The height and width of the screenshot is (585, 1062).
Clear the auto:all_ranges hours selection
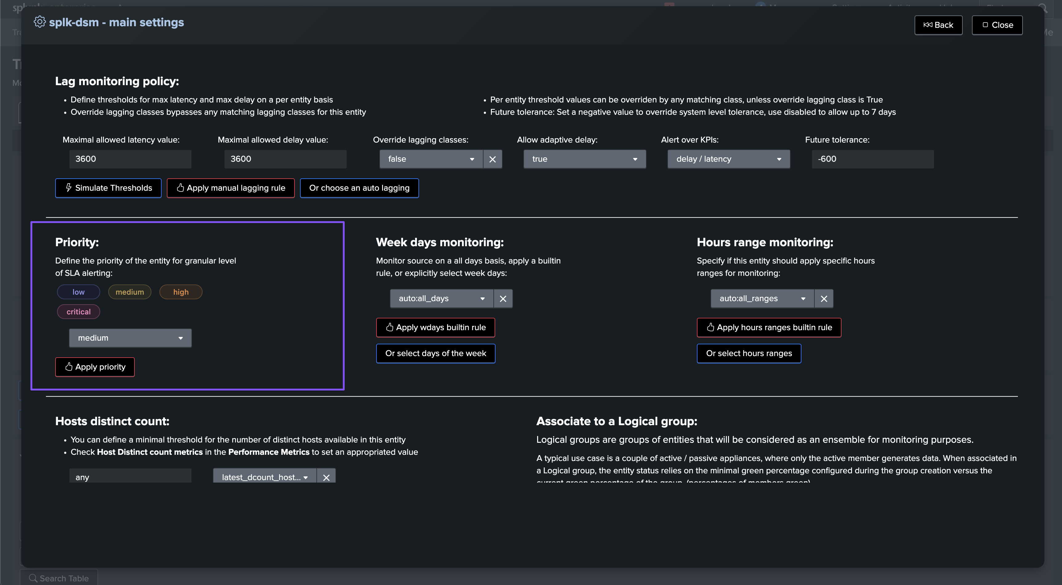824,299
